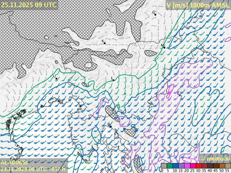
Task: Click the bright red 30 m/s legend swatch
Action: (x=198, y=166)
